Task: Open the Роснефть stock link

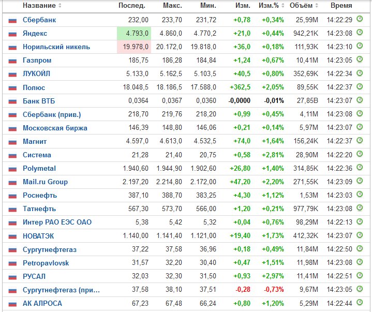Action: (40, 196)
